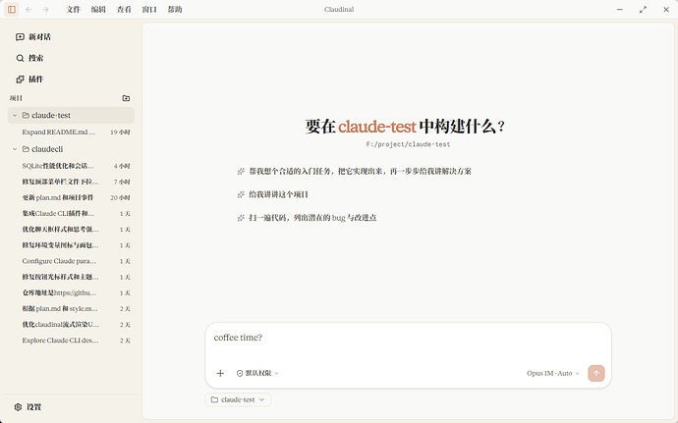Open the SQLite conversation
Image resolution: width=678 pixels, height=423 pixels.
[x=71, y=166]
